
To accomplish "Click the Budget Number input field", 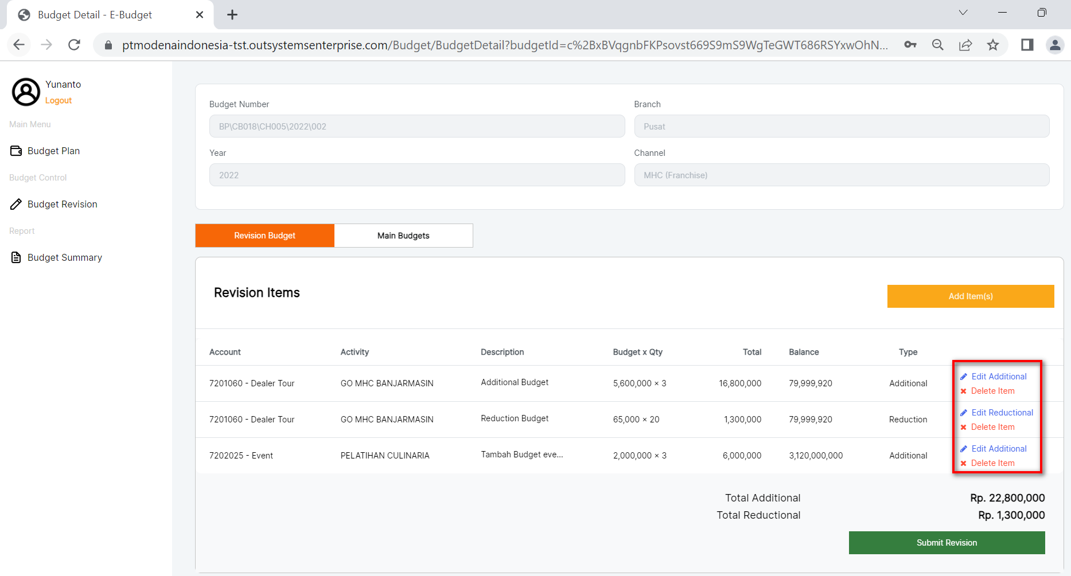I will pos(416,126).
